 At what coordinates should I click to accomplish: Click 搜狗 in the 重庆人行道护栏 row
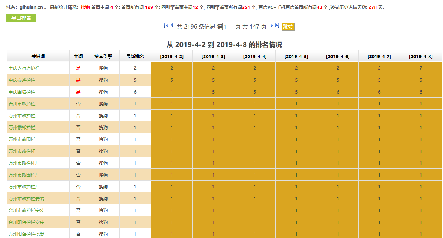coord(103,68)
